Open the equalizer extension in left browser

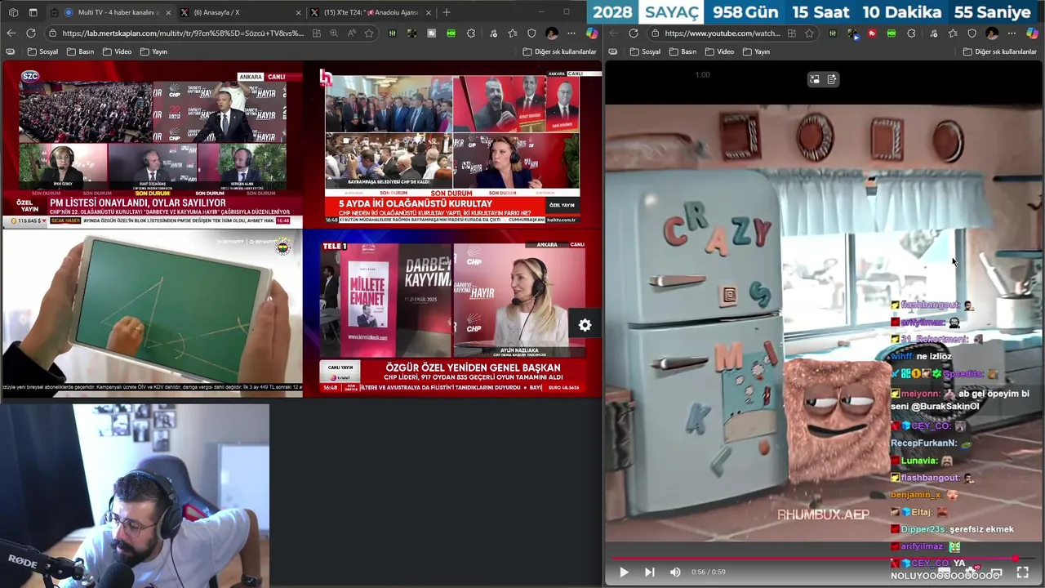pyautogui.click(x=392, y=33)
